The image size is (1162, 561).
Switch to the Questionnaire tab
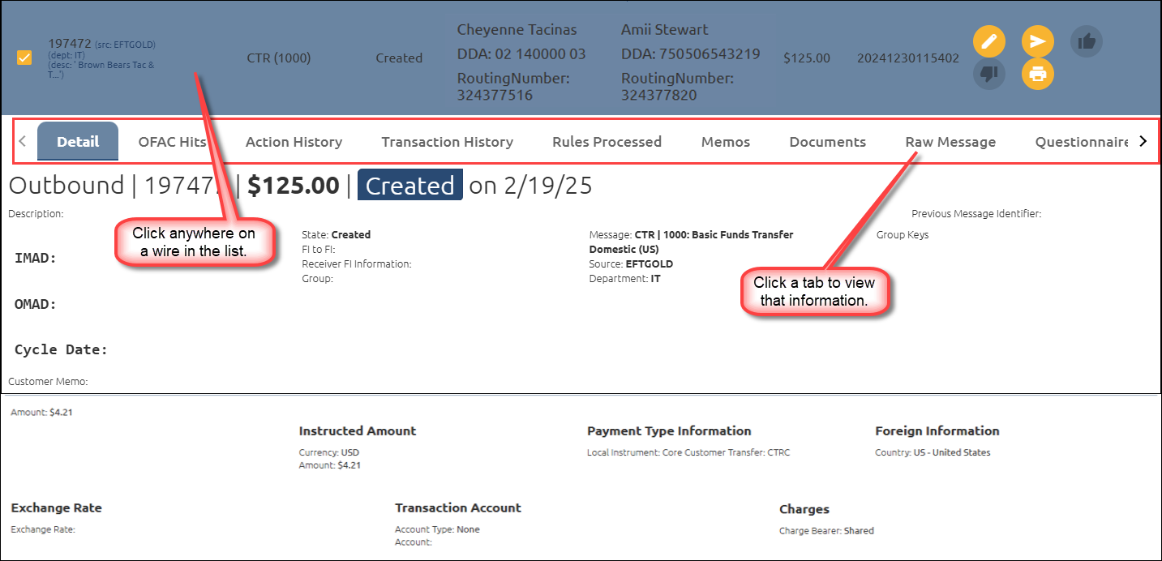point(1082,142)
